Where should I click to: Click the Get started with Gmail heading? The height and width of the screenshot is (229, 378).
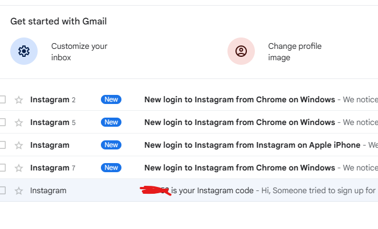click(58, 22)
